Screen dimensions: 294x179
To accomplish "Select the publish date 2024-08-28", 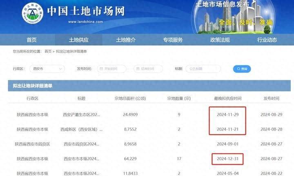I will click(271, 129).
